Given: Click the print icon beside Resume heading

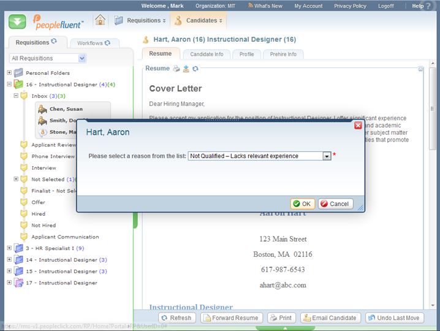Looking at the screenshot, I should pyautogui.click(x=176, y=69).
